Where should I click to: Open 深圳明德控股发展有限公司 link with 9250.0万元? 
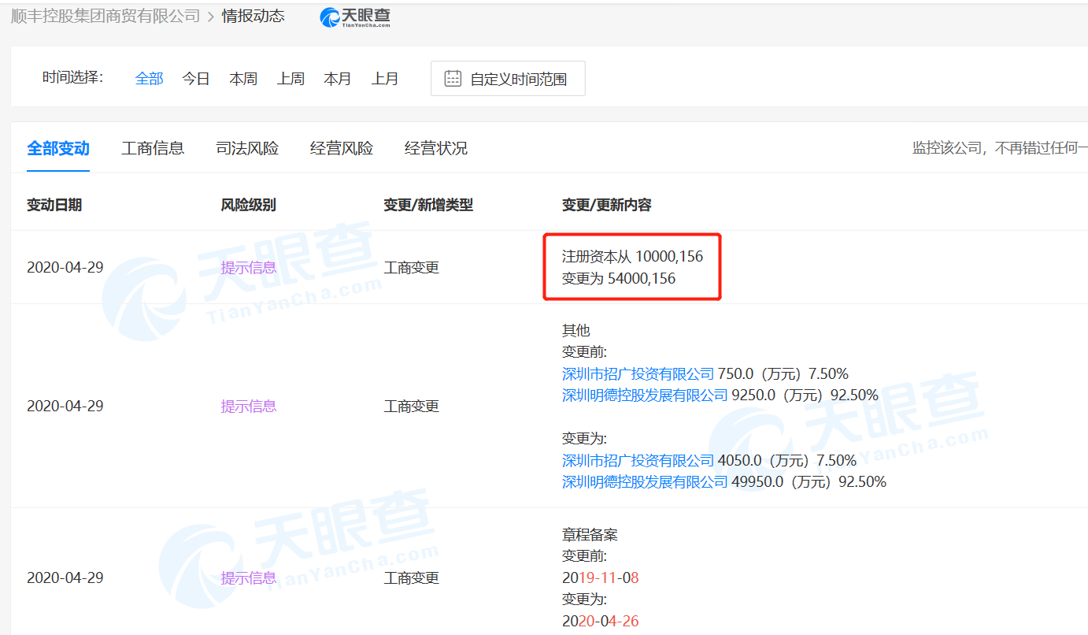(x=645, y=395)
